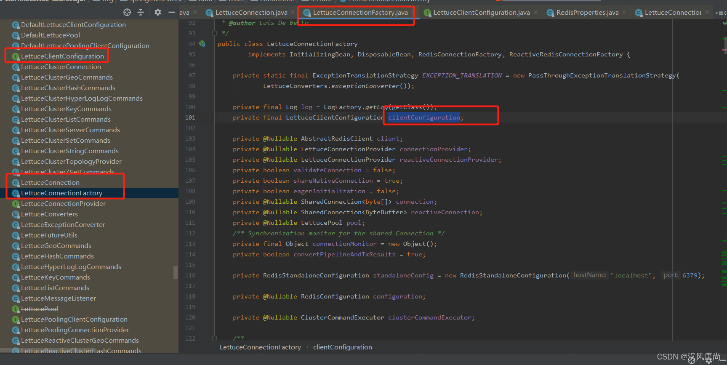Close the RedisProperties.java tab
The width and height of the screenshot is (727, 365).
tap(624, 13)
